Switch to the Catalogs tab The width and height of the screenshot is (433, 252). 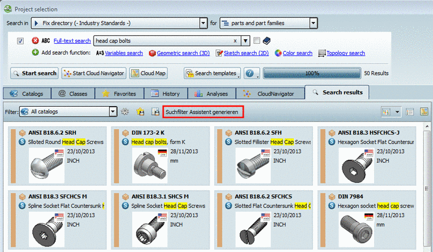point(27,94)
